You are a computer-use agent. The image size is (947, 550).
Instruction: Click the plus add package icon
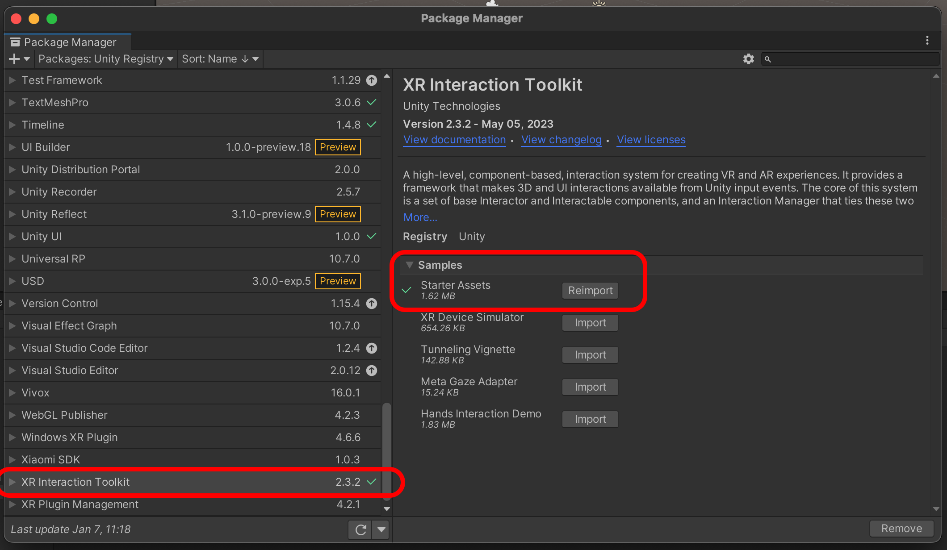tap(14, 59)
